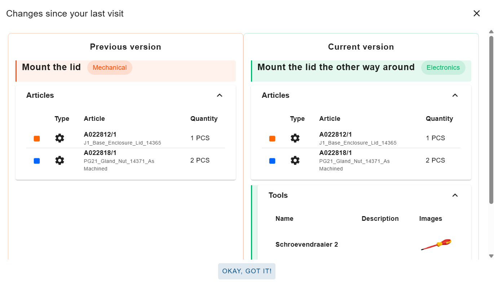Click the scrollbar down arrow

491,256
